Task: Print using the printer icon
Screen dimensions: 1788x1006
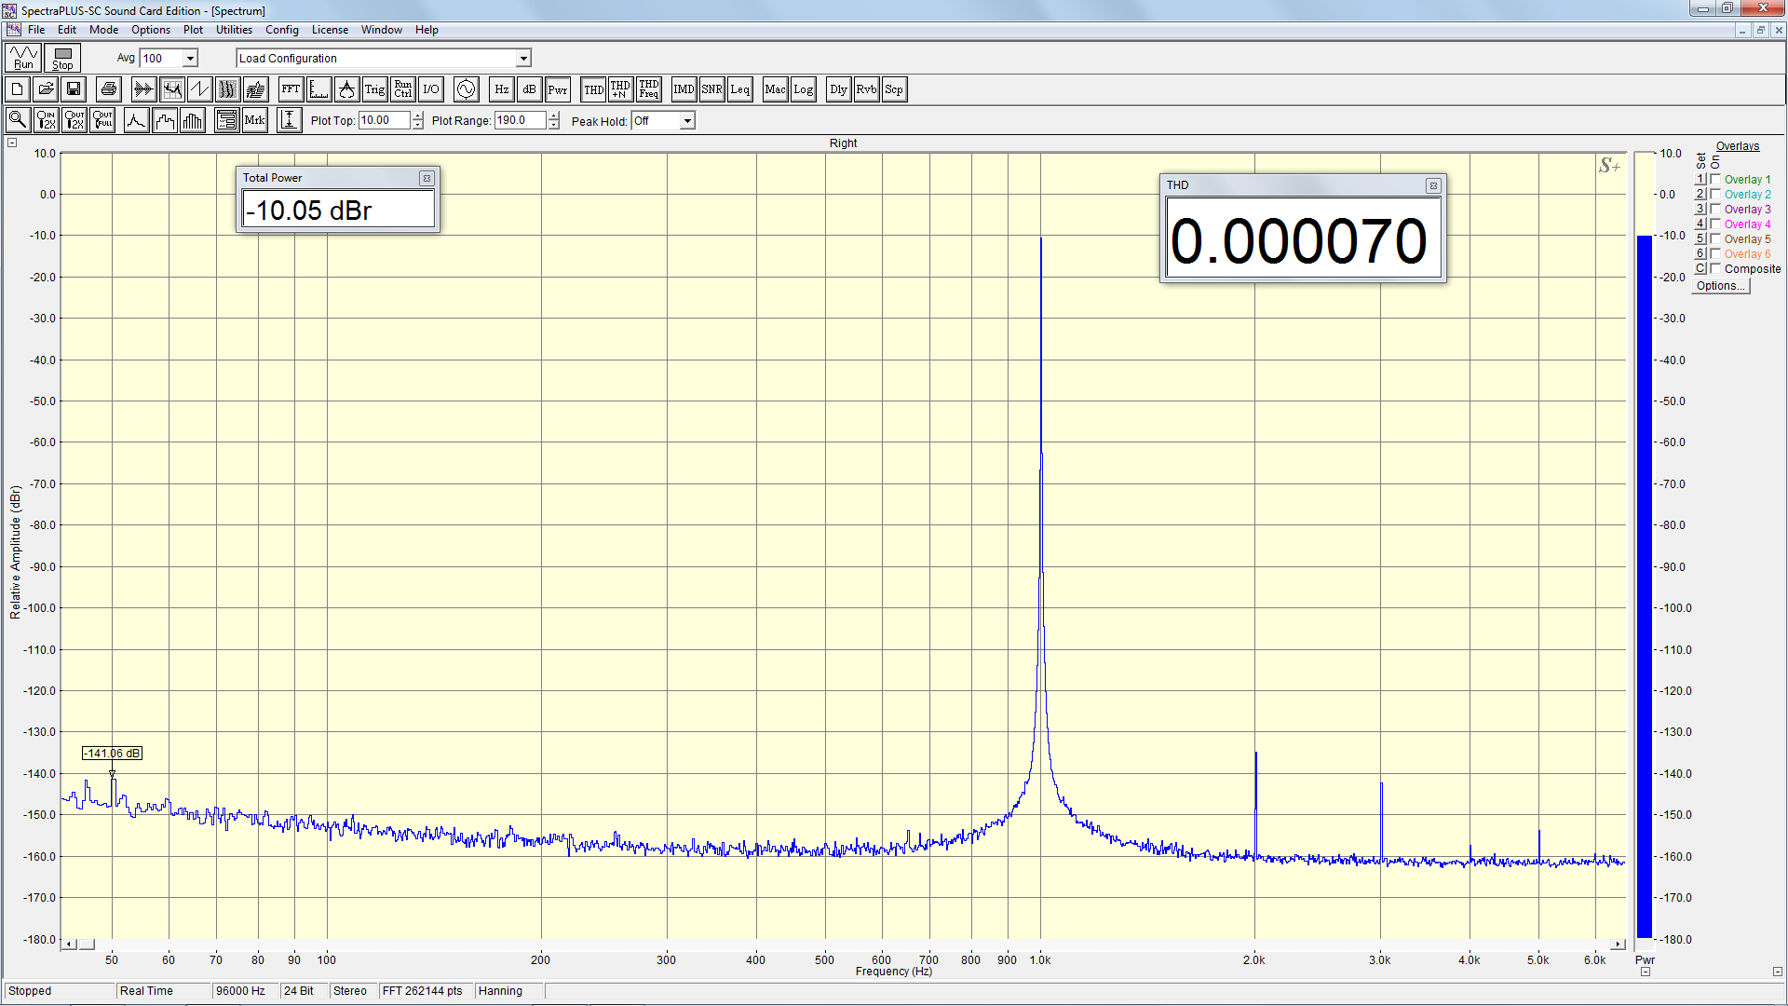Action: 109,89
